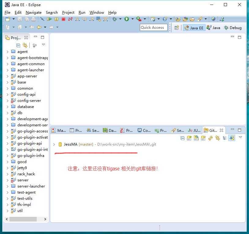Click the scroll right arrow in Project Explorer
This screenshot has height=234, width=249.
point(45,219)
